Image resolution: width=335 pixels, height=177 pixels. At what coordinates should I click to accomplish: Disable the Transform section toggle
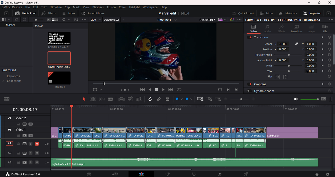[249, 37]
